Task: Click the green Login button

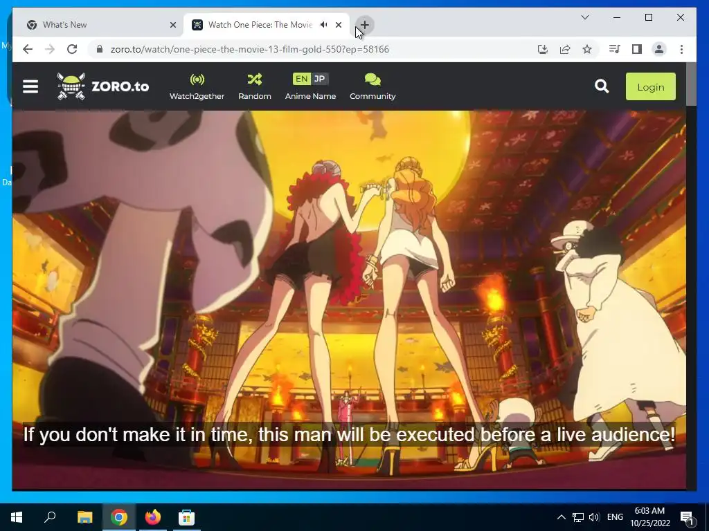Action: coord(651,86)
